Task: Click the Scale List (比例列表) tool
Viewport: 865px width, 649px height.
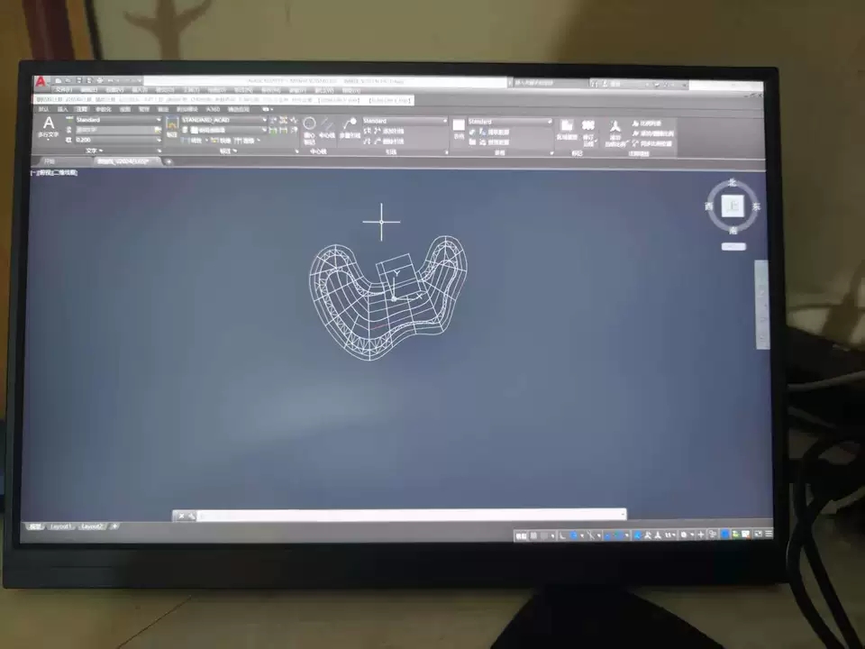Action: [x=647, y=123]
